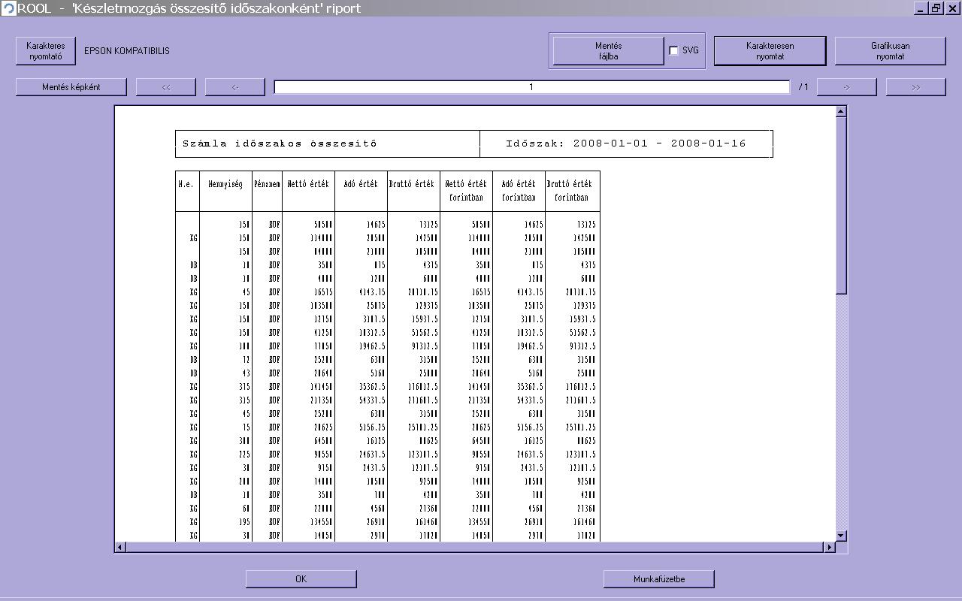Print graphically with 'Grafikusan nyomtat'
The width and height of the screenshot is (962, 601).
click(x=890, y=51)
